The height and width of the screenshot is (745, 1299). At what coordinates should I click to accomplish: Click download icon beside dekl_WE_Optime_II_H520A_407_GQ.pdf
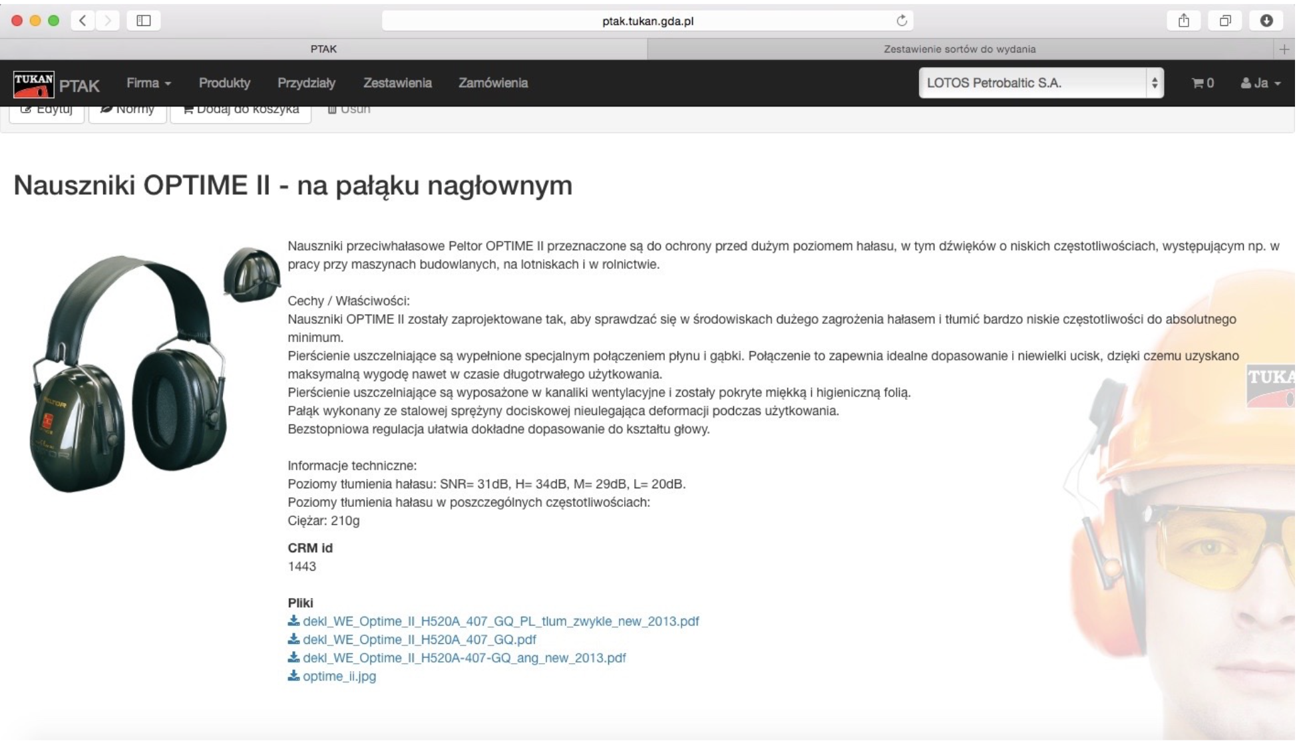click(x=293, y=639)
